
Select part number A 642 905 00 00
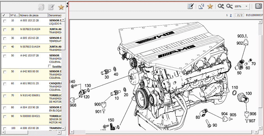tap(29, 71)
